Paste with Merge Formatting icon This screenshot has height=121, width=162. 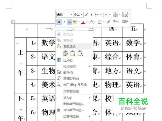(73, 53)
